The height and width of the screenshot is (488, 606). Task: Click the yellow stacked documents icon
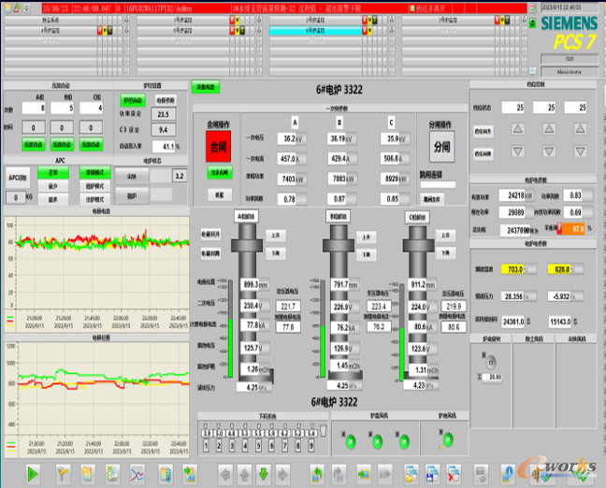coord(411,474)
